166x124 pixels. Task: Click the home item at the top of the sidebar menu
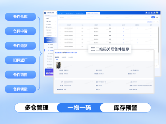click(x=51, y=18)
